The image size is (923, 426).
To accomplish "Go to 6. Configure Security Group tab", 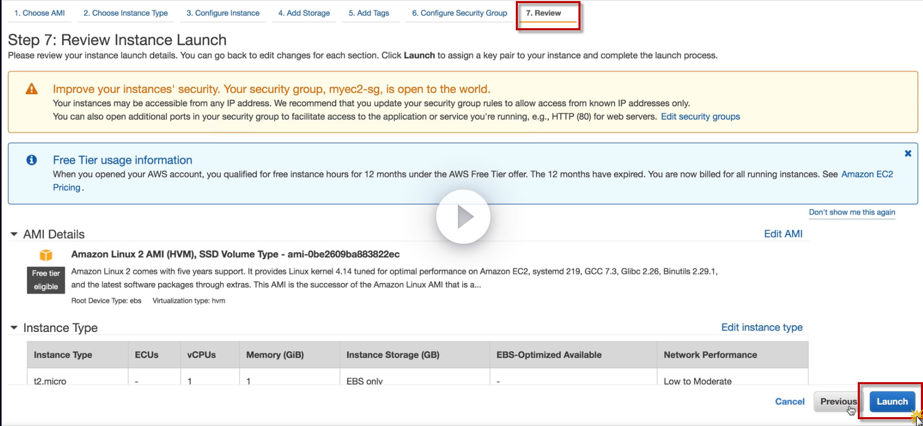I will pos(459,13).
